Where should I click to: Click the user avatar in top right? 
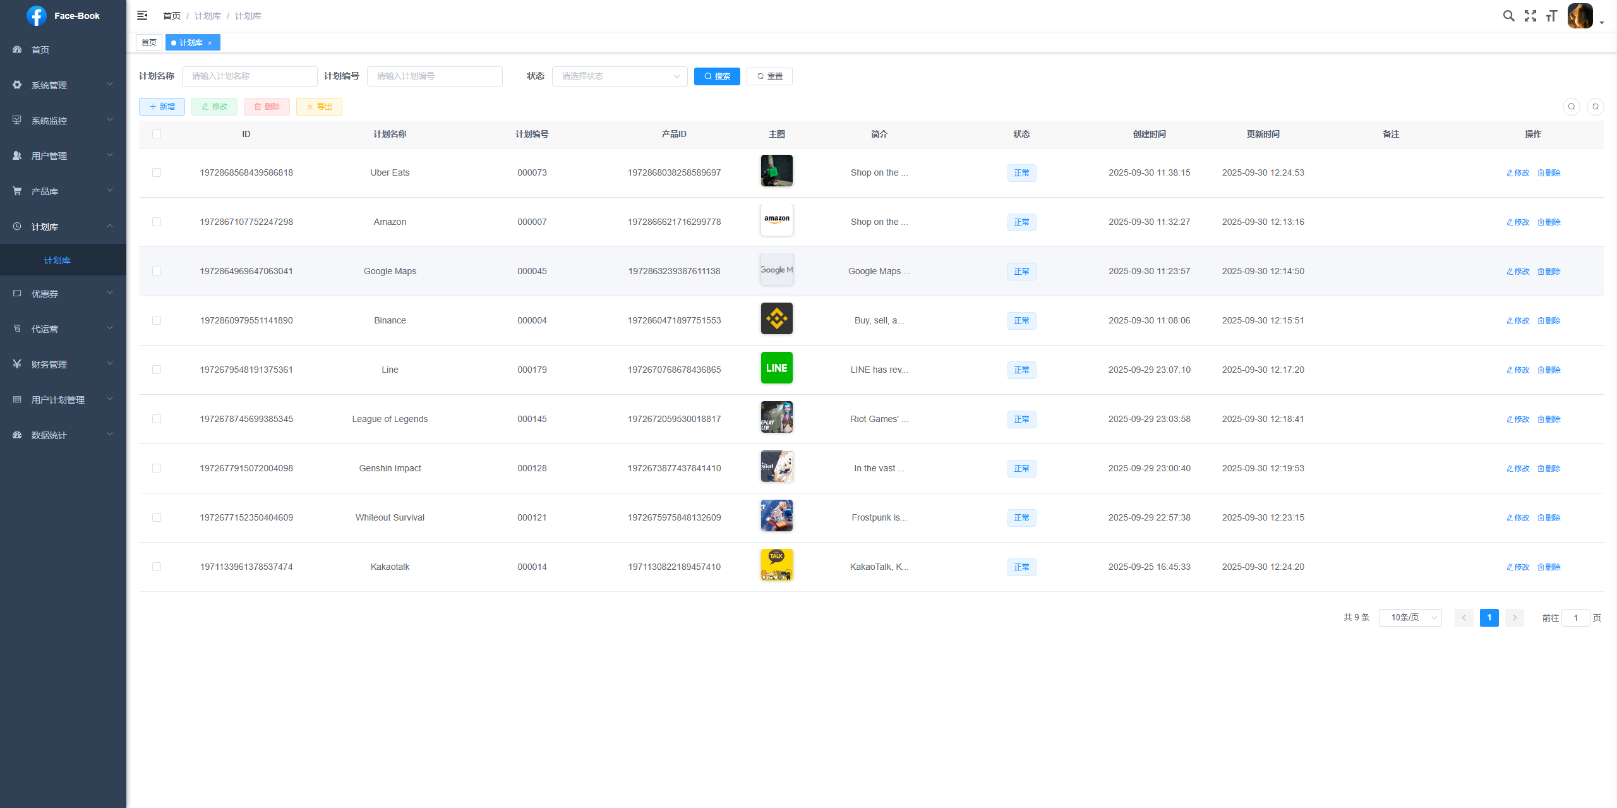pos(1580,16)
